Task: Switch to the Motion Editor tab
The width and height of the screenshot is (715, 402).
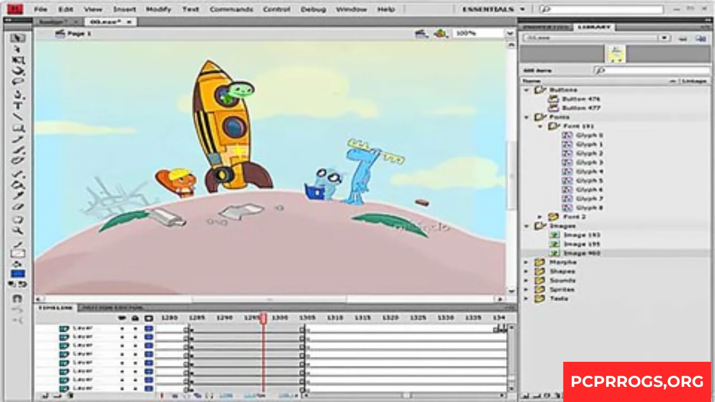Action: coord(113,308)
